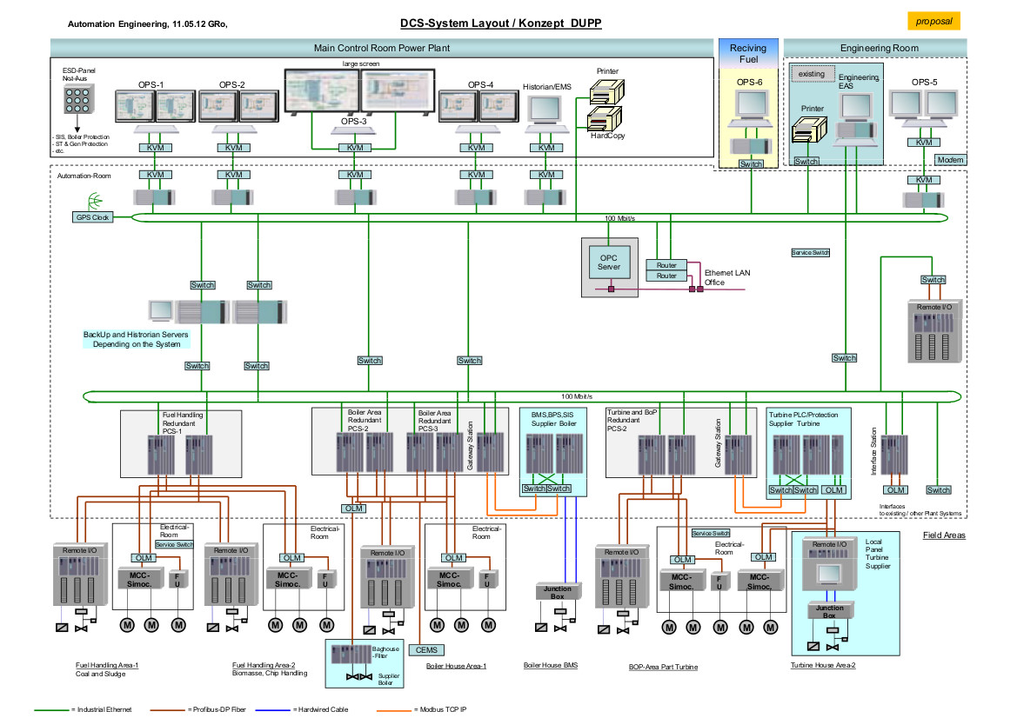Click the CEMS box
The height and width of the screenshot is (718, 1017).
[428, 649]
